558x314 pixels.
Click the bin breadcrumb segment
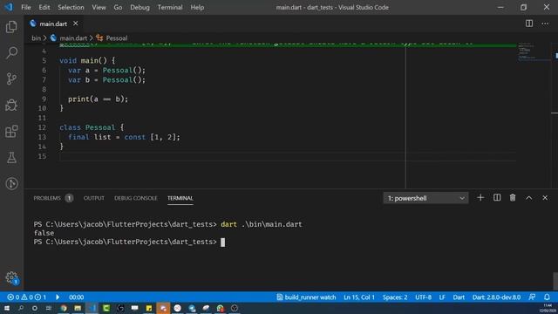[x=36, y=38]
